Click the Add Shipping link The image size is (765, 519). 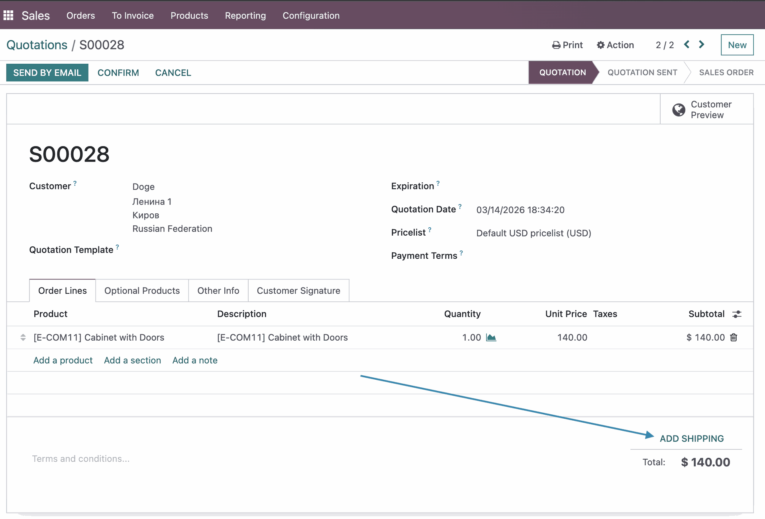click(x=692, y=439)
